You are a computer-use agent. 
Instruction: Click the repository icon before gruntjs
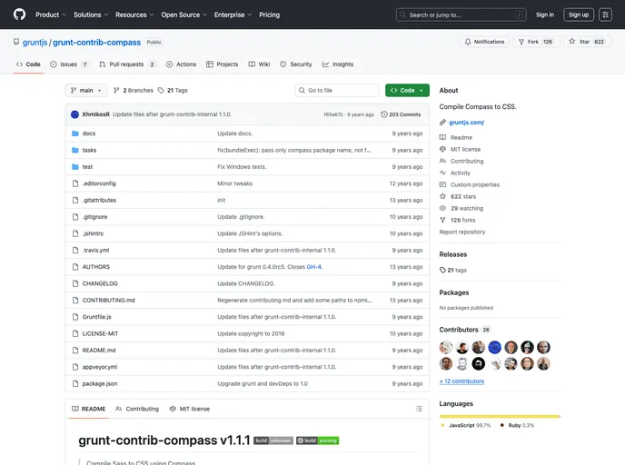coord(16,43)
